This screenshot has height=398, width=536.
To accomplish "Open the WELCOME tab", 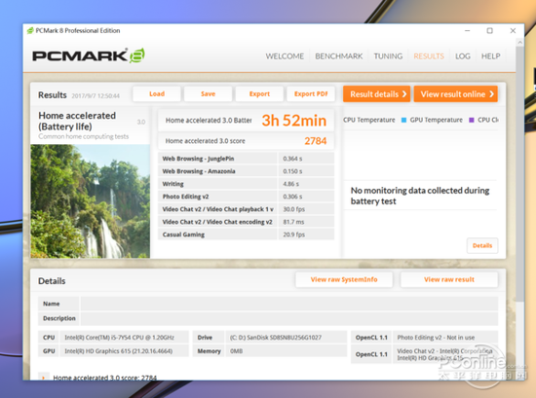I will (x=285, y=56).
